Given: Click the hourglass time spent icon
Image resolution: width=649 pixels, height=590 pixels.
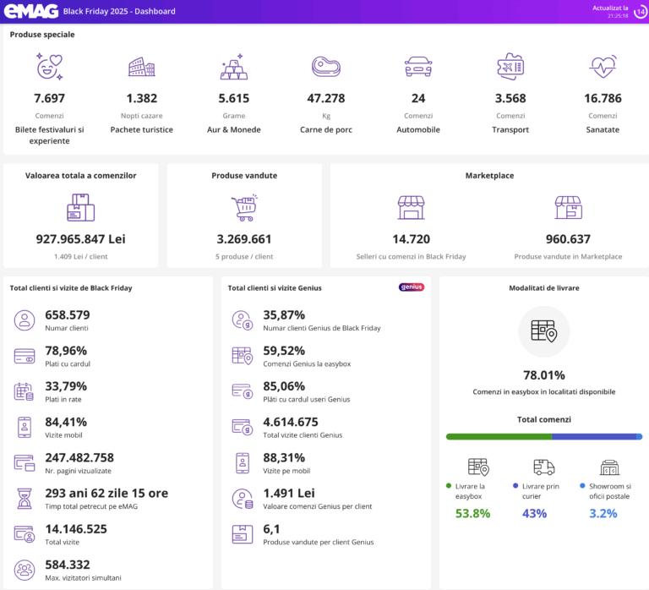Looking at the screenshot, I should click(x=24, y=499).
